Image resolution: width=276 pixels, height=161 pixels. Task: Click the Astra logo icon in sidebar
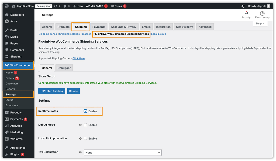click(7, 21)
